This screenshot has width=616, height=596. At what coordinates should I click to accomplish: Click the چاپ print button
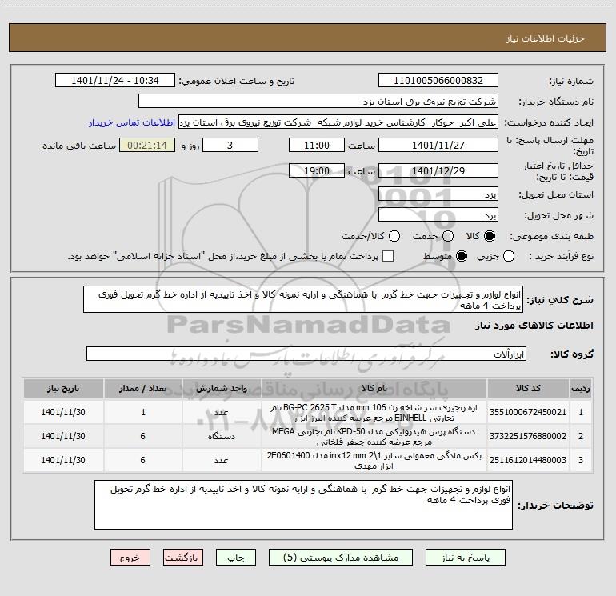coord(236,558)
